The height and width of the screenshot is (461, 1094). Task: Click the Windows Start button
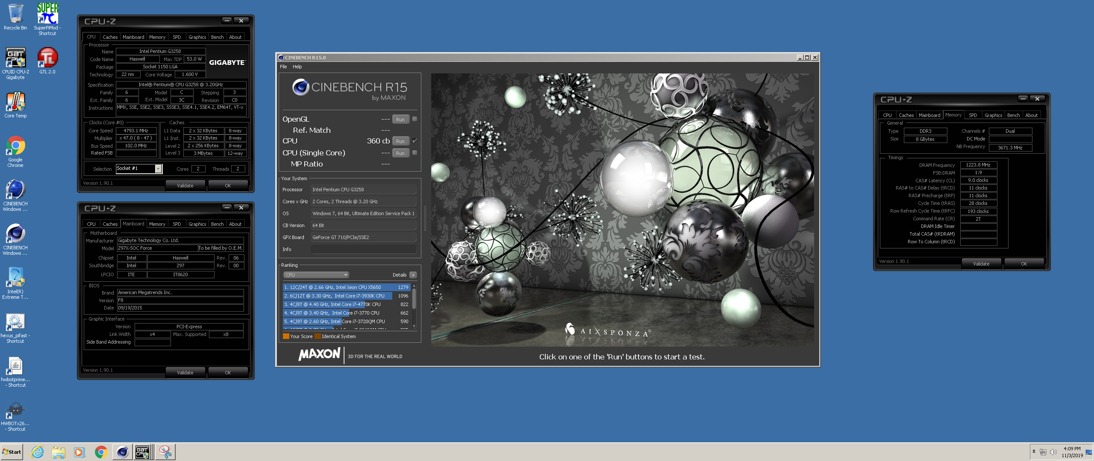pos(12,452)
